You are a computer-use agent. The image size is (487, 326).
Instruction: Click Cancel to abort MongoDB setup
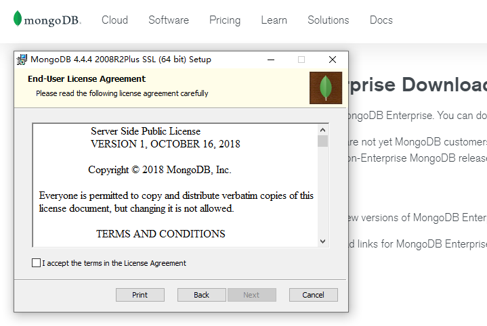[314, 295]
